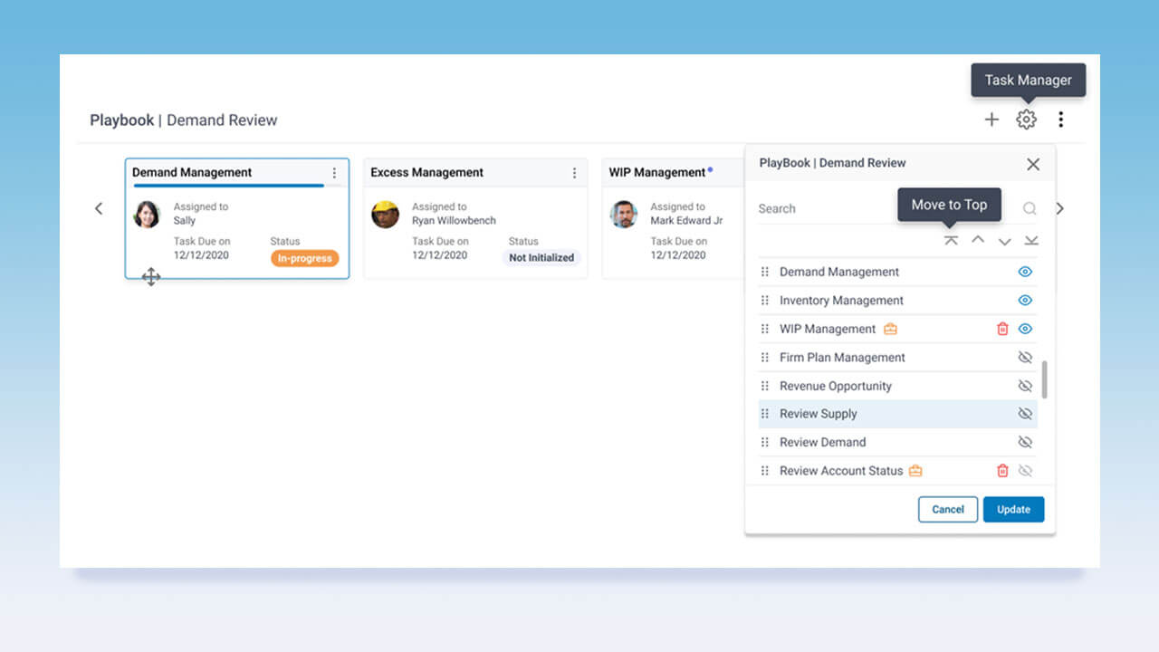Image resolution: width=1159 pixels, height=652 pixels.
Task: Click the search magnifier icon
Action: [x=1030, y=208]
